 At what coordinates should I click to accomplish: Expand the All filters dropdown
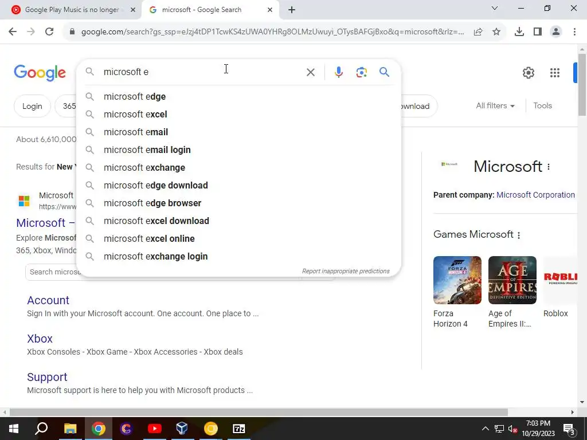495,106
